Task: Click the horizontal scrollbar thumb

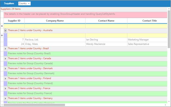Action: click(34, 105)
